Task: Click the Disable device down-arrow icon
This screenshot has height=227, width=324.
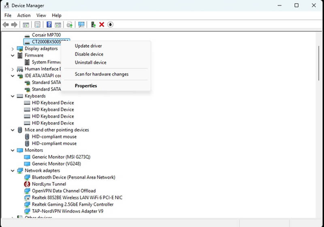Action: point(110,25)
